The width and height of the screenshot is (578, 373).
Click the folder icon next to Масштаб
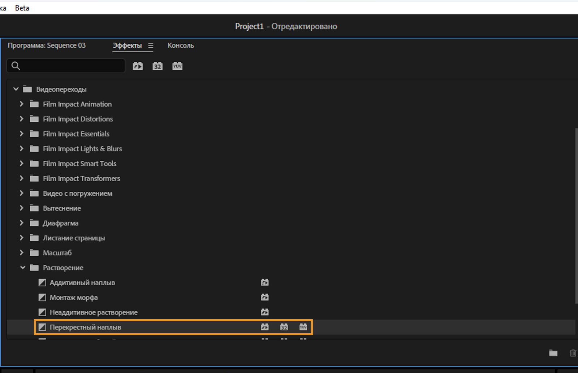tap(34, 253)
